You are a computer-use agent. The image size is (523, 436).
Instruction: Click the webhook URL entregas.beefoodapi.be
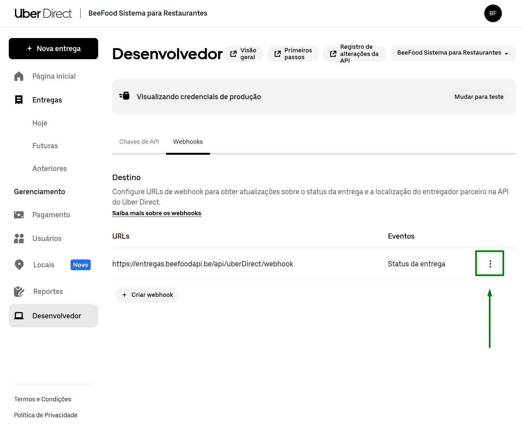pos(203,264)
